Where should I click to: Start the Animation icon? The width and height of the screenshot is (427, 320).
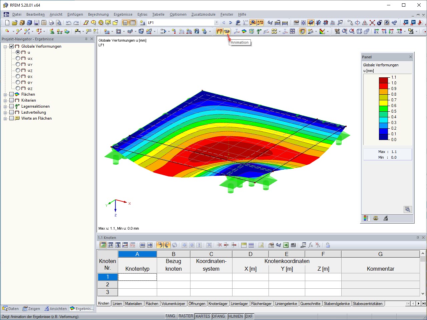227,31
